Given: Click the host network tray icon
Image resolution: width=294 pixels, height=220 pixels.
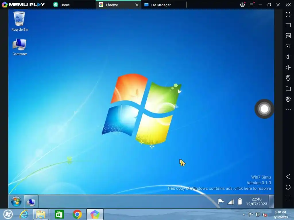Looking at the screenshot, I should pyautogui.click(x=258, y=215).
